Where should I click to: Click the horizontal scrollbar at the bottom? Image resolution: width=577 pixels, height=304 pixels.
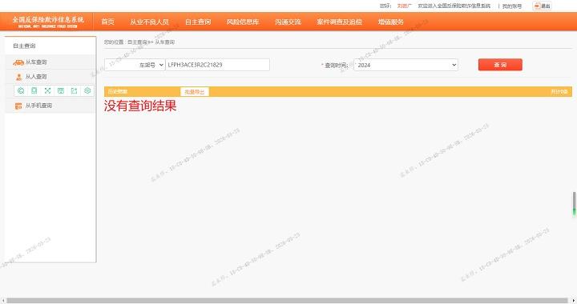287,301
